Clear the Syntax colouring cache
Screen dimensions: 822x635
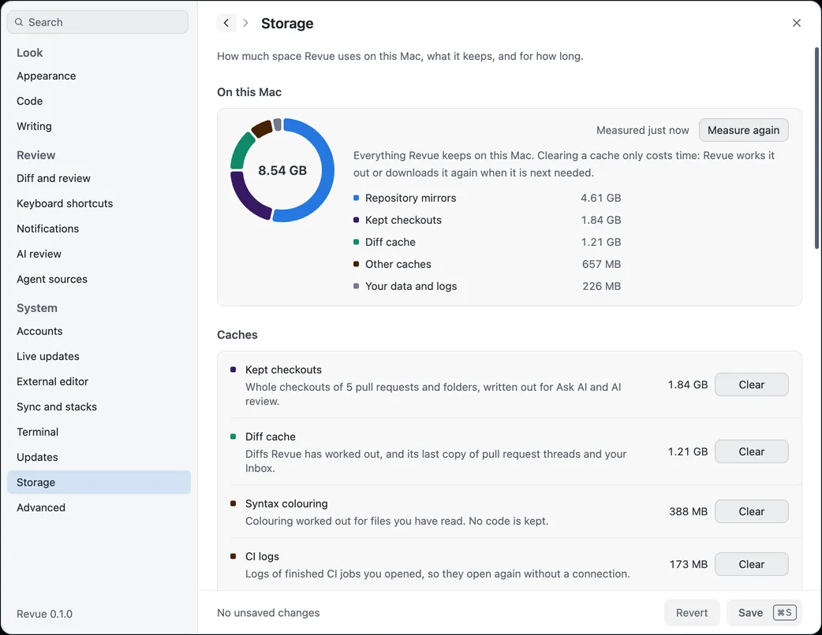click(751, 511)
